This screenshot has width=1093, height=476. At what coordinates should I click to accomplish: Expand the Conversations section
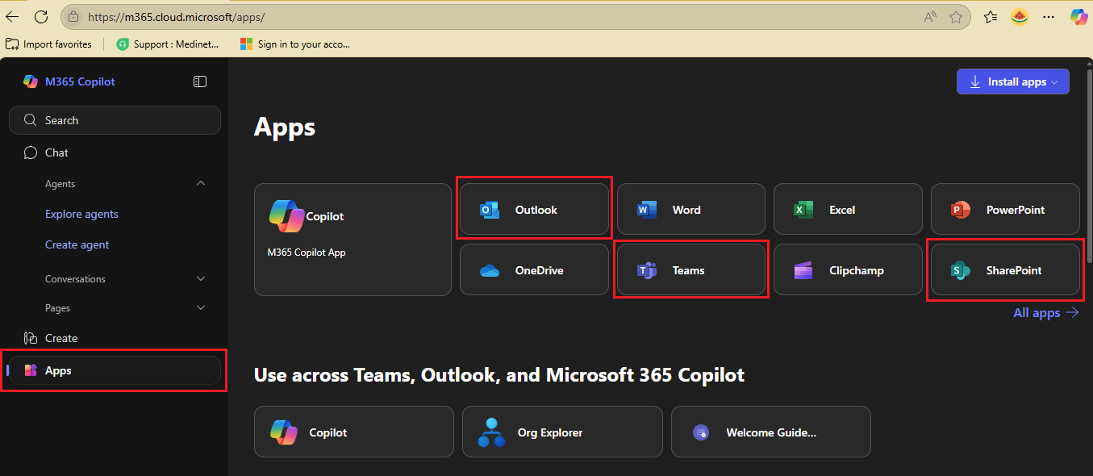coord(201,279)
